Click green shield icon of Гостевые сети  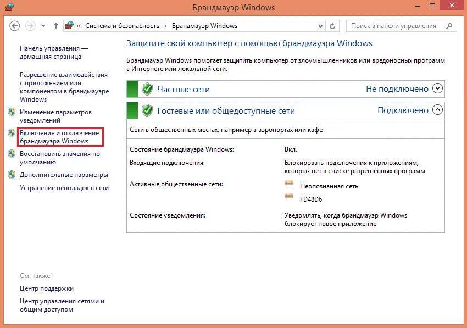click(x=147, y=110)
